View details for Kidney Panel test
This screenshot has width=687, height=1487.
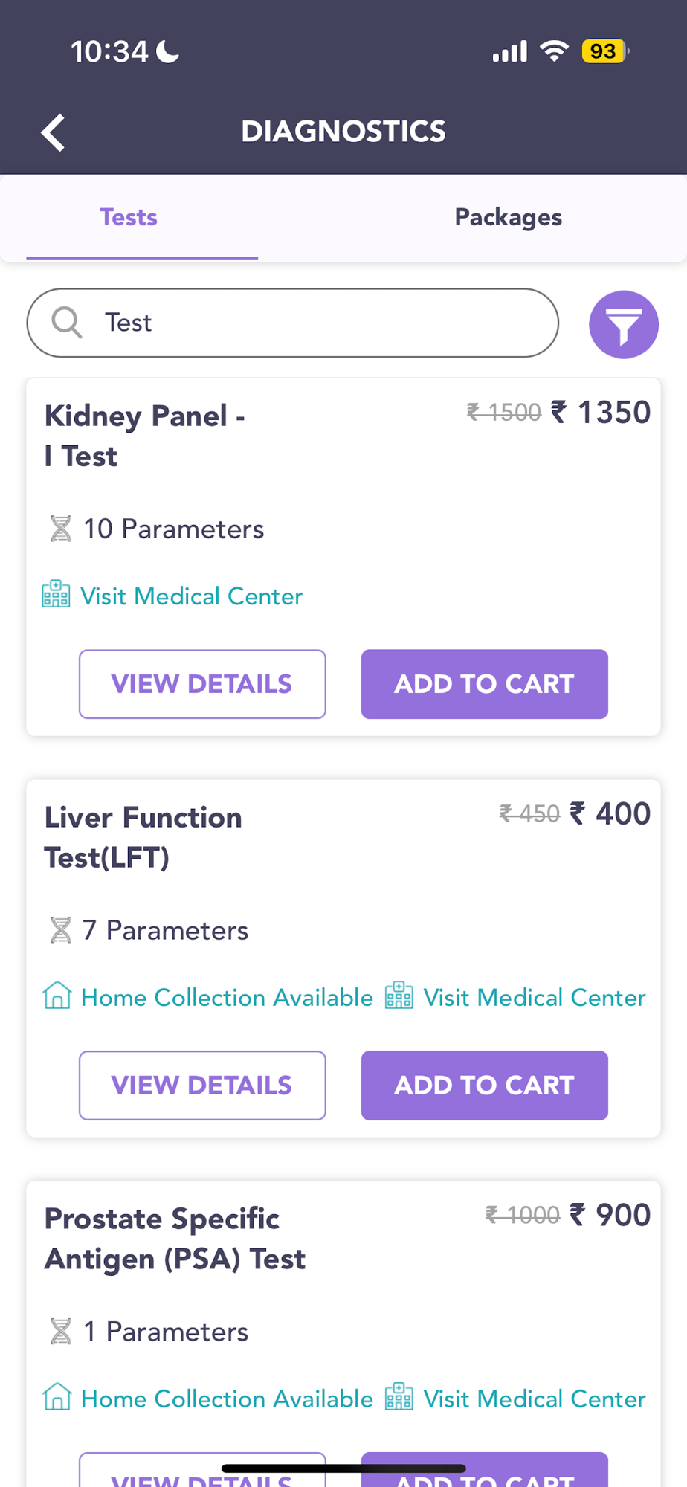[202, 684]
